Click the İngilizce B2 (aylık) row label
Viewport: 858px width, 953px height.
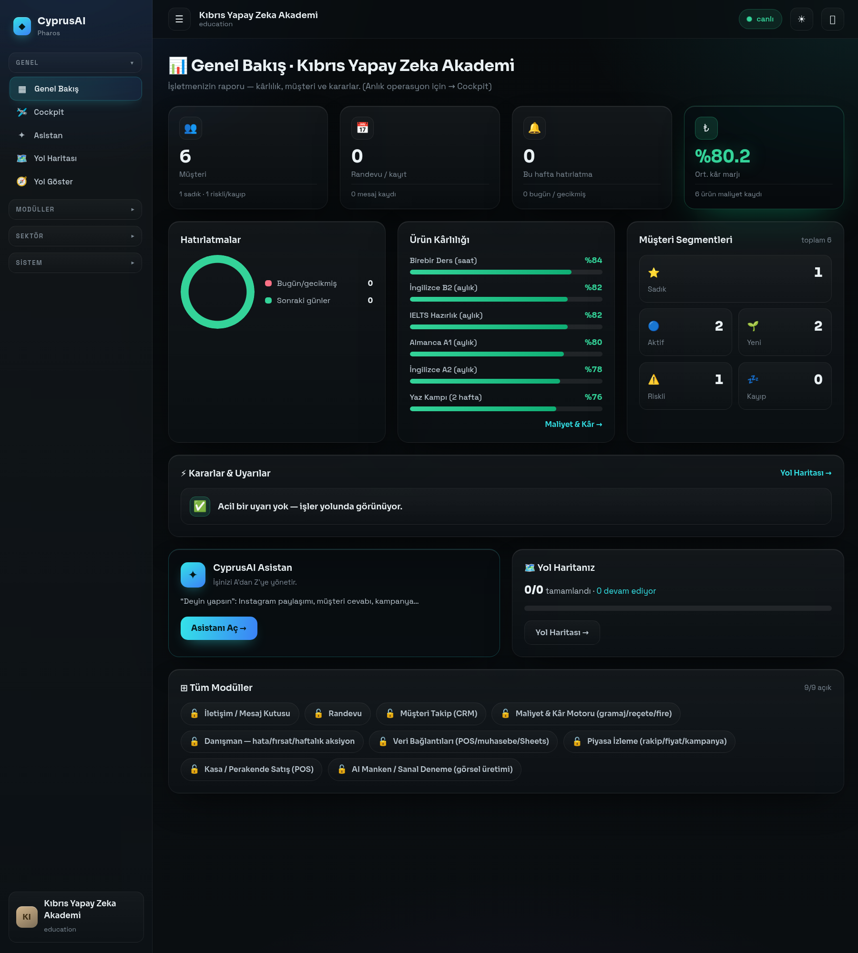click(443, 288)
